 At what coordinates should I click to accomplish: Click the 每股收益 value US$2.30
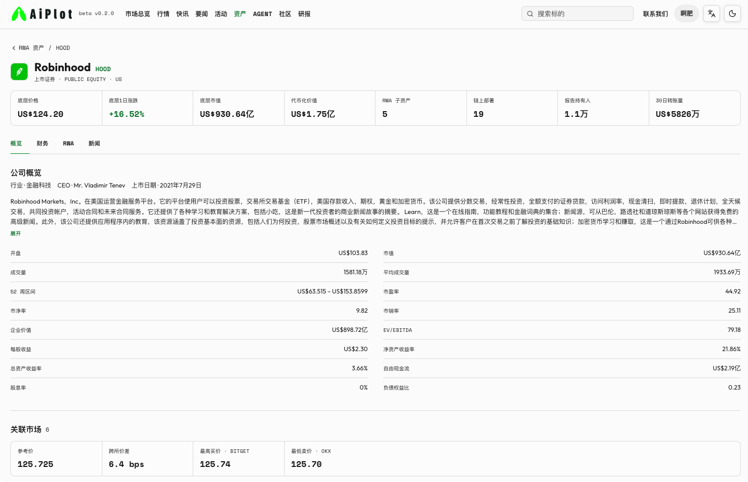(x=356, y=349)
